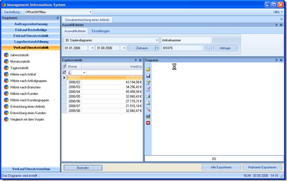Click Markierte Exportieren button
This screenshot has height=181, width=287.
point(262,167)
